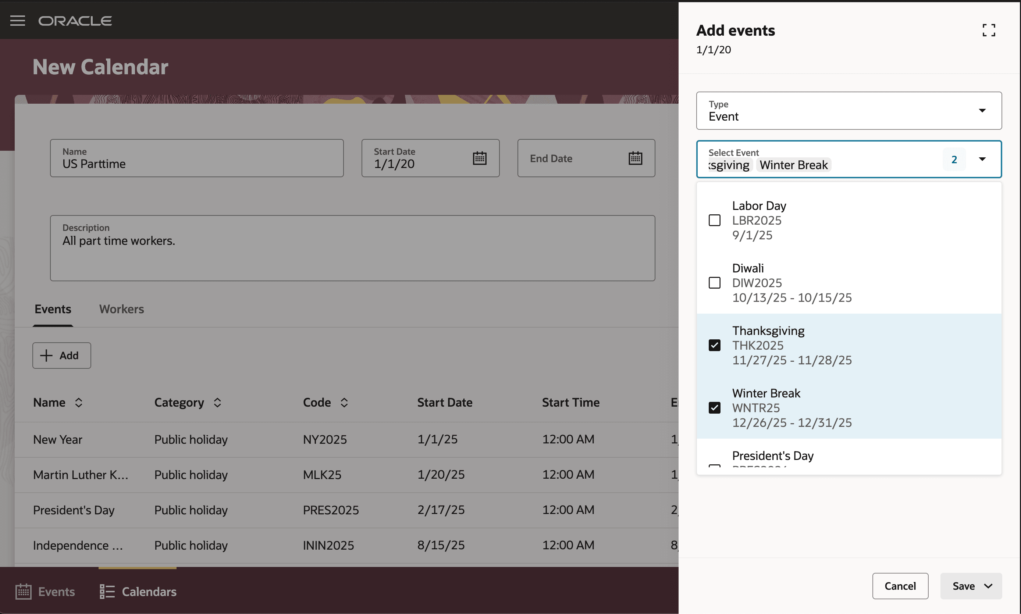Open Events from the bottom navigation
The height and width of the screenshot is (614, 1021).
[x=45, y=591]
